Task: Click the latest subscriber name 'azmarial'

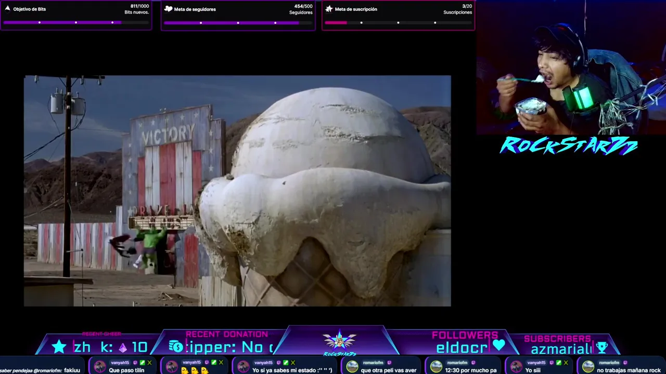Action: [561, 349]
